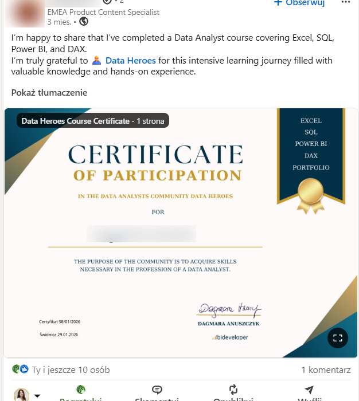Viewport: 359px width, 401px height.
Task: Click the send paper plane icon
Action: [x=309, y=390]
